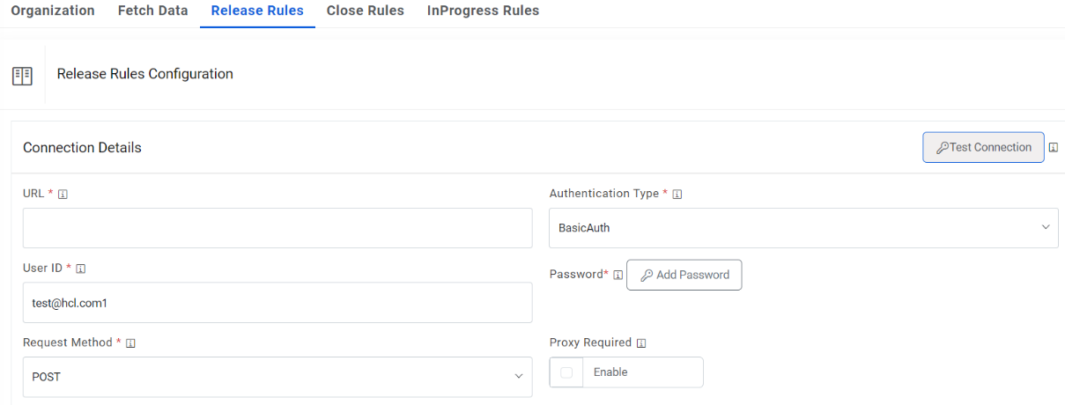Click the Add Password button

pos(684,275)
